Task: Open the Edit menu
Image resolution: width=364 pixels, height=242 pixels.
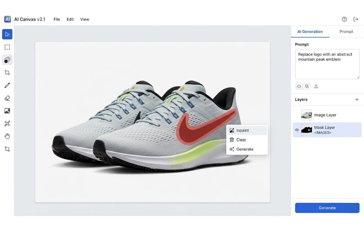Action: pyautogui.click(x=70, y=19)
